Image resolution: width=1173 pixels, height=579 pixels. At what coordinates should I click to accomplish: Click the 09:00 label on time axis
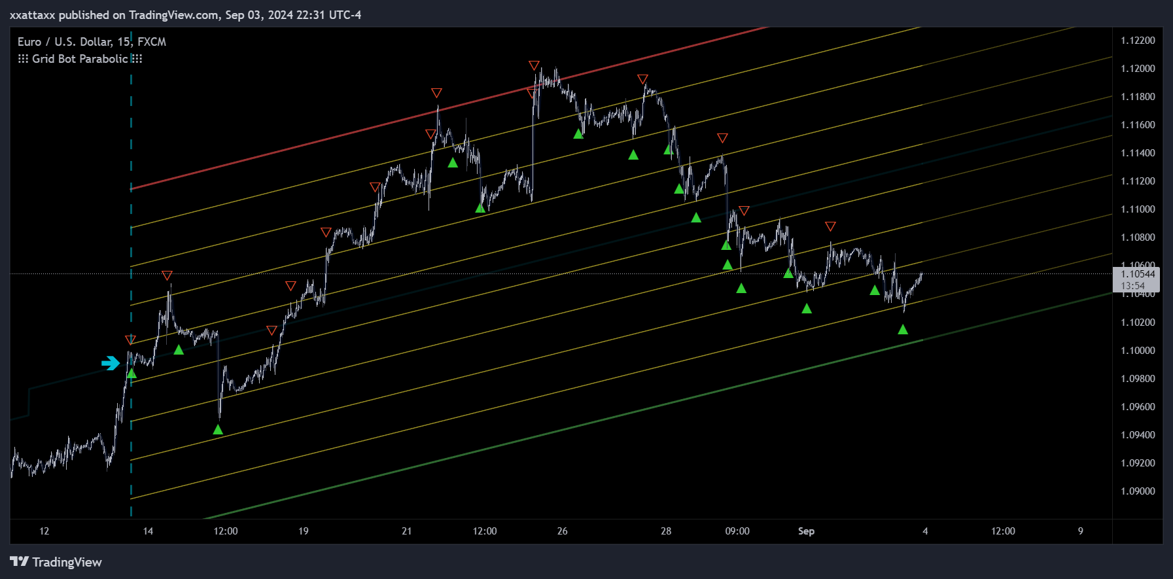pos(737,531)
